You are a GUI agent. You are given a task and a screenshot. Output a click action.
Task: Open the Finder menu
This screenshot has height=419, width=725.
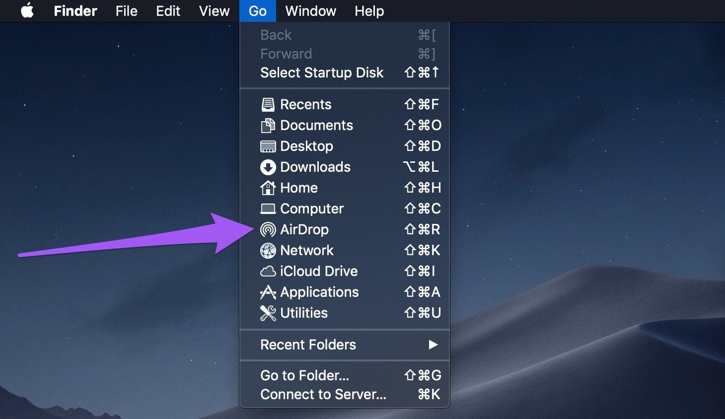(x=76, y=11)
